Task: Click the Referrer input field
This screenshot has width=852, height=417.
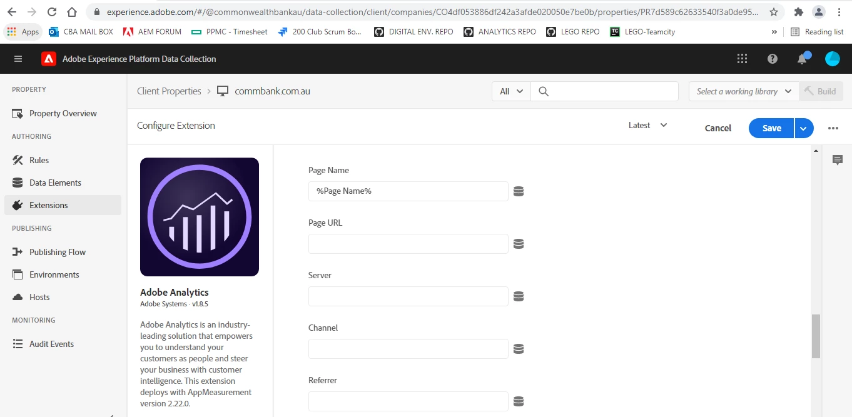Action: point(408,401)
